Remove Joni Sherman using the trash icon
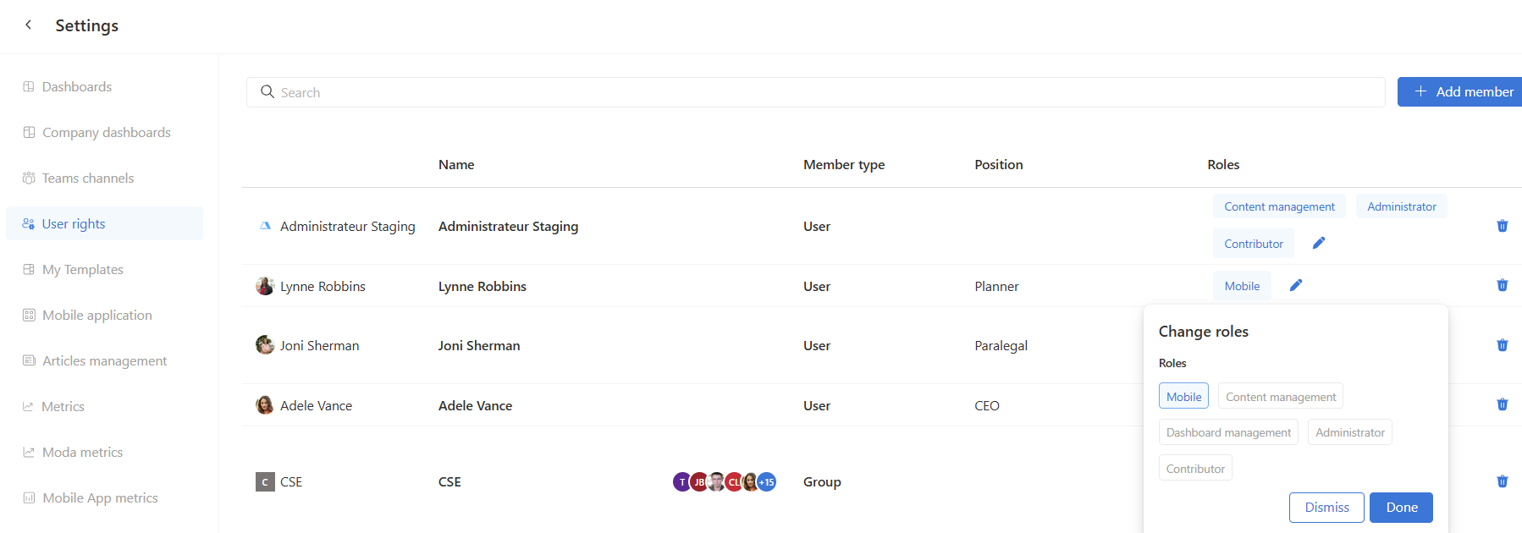 1503,345
